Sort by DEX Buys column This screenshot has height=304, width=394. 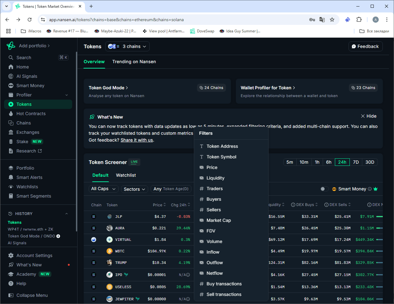[304, 205]
